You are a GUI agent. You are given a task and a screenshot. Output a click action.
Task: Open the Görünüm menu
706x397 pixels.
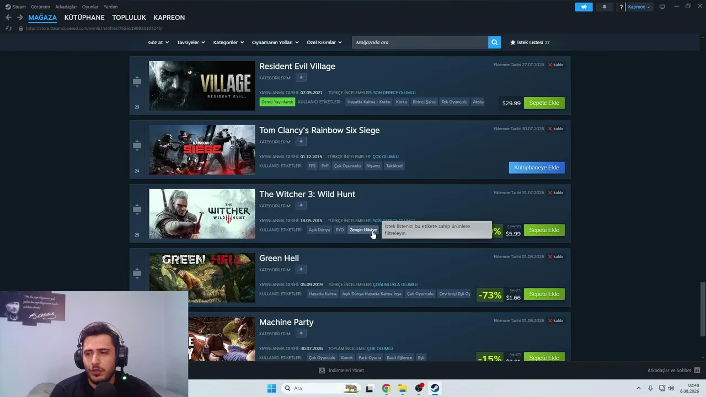pyautogui.click(x=40, y=7)
